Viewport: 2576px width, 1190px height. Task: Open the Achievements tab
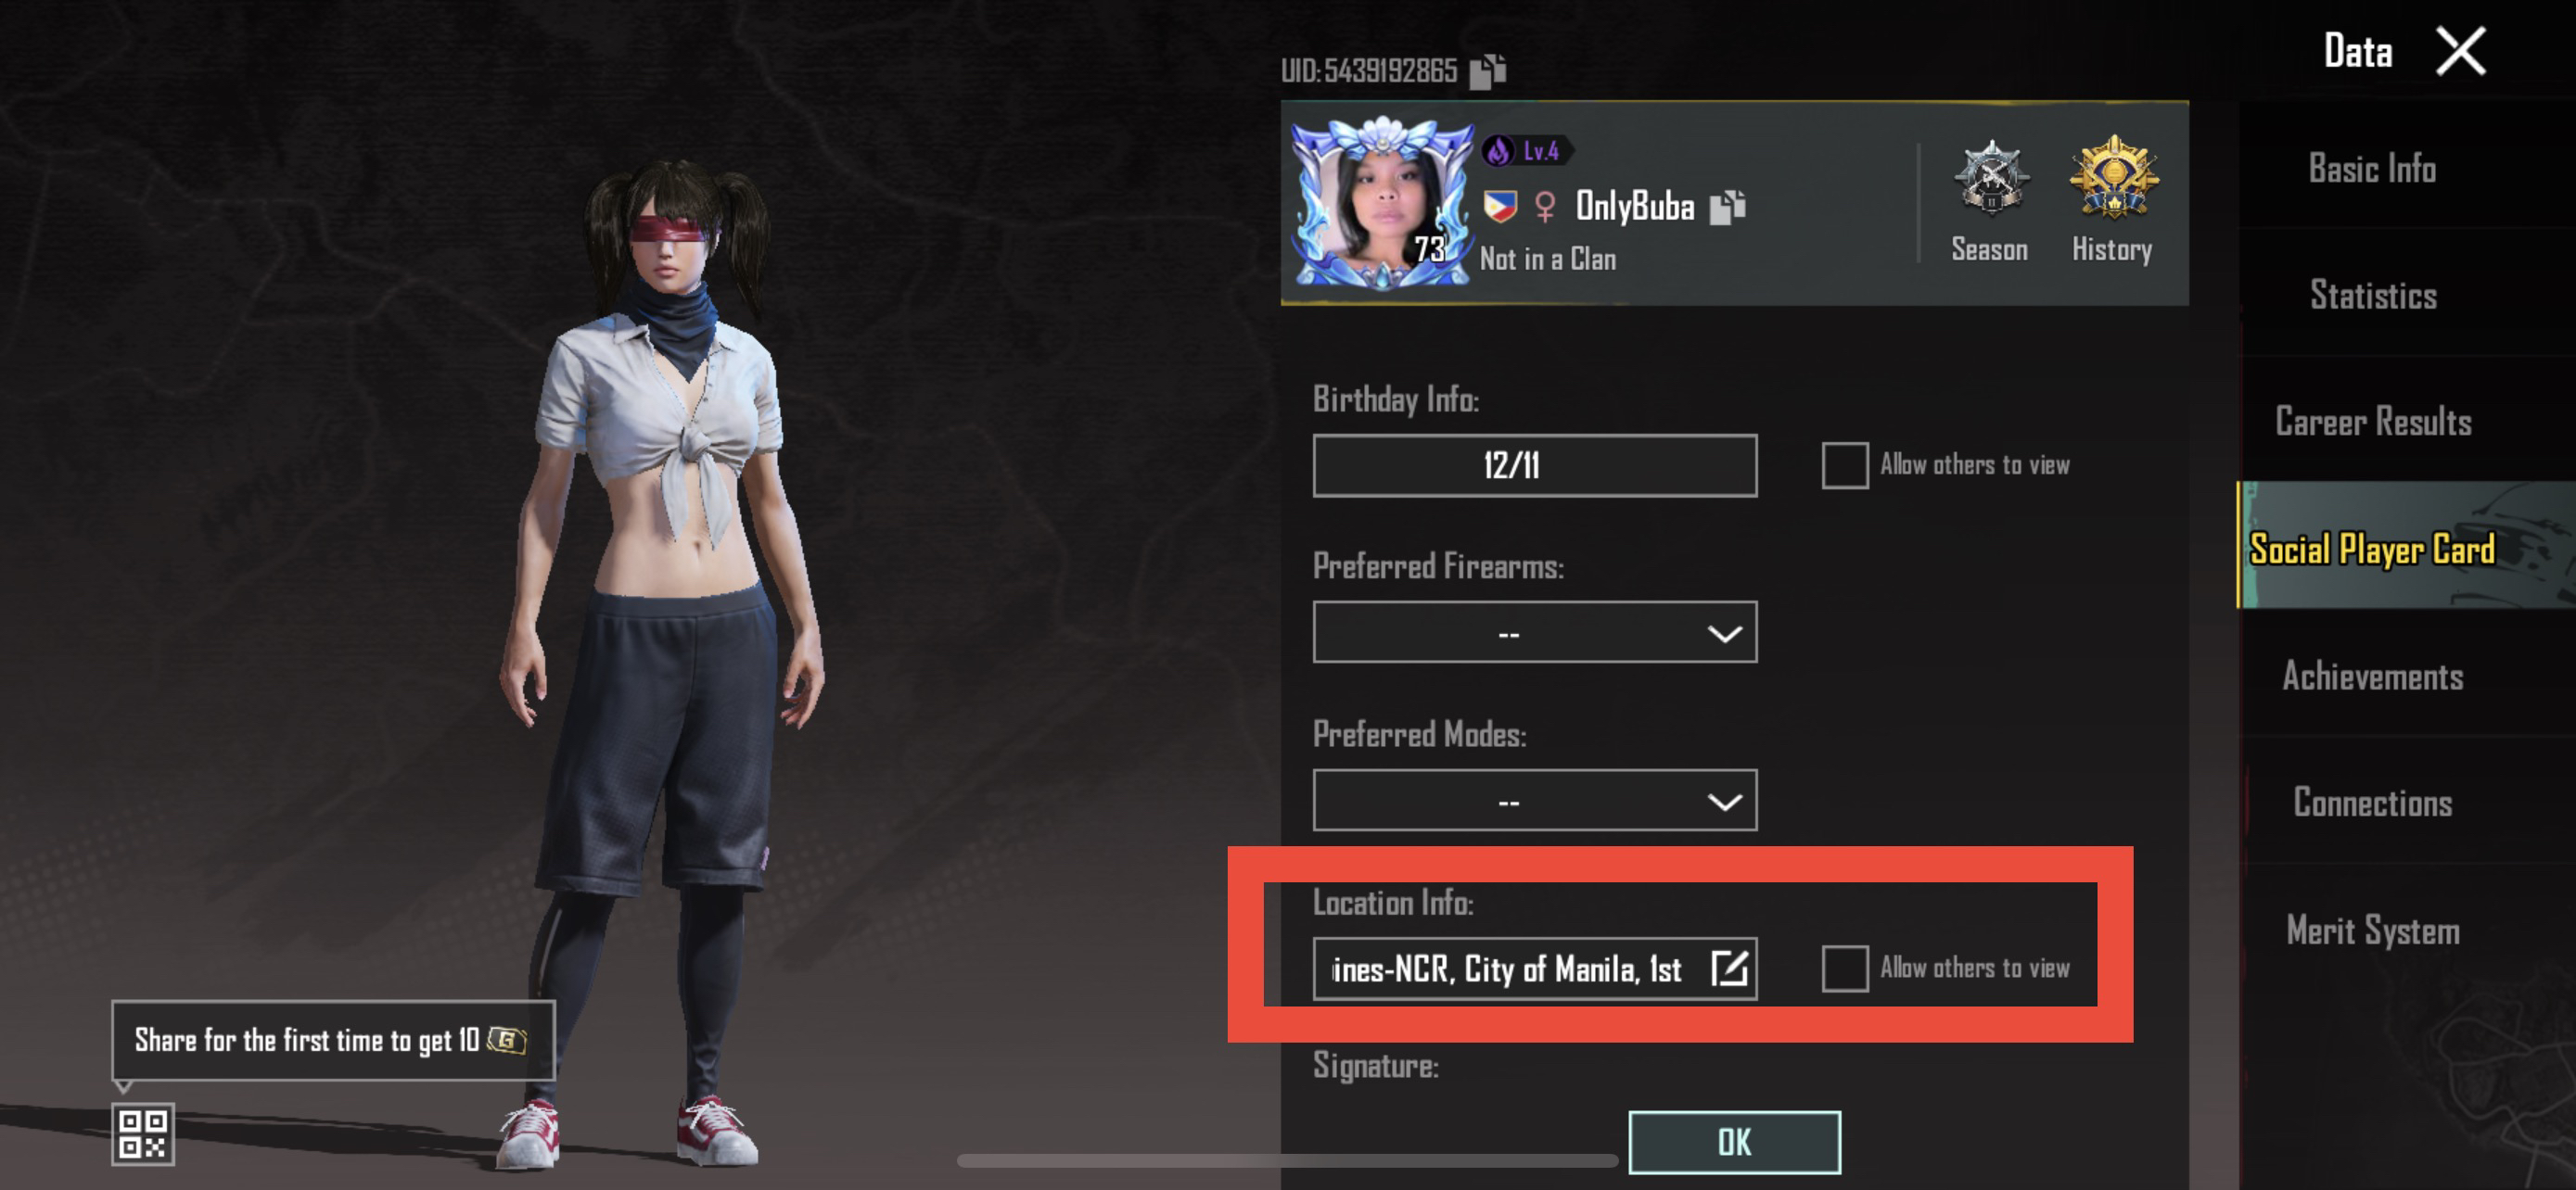(2372, 677)
